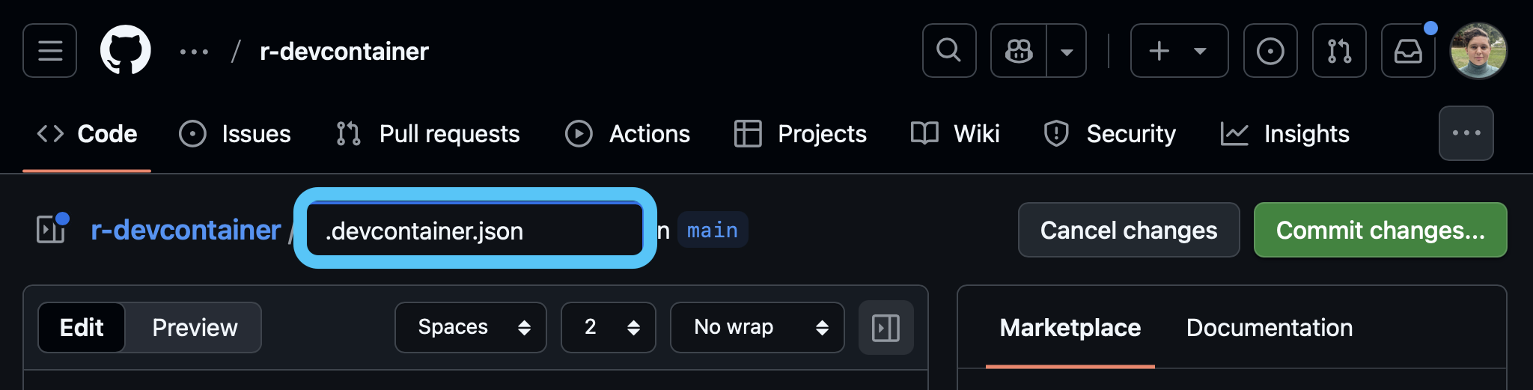The width and height of the screenshot is (1533, 390).
Task: Open Copilot chat icon
Action: [x=1019, y=51]
